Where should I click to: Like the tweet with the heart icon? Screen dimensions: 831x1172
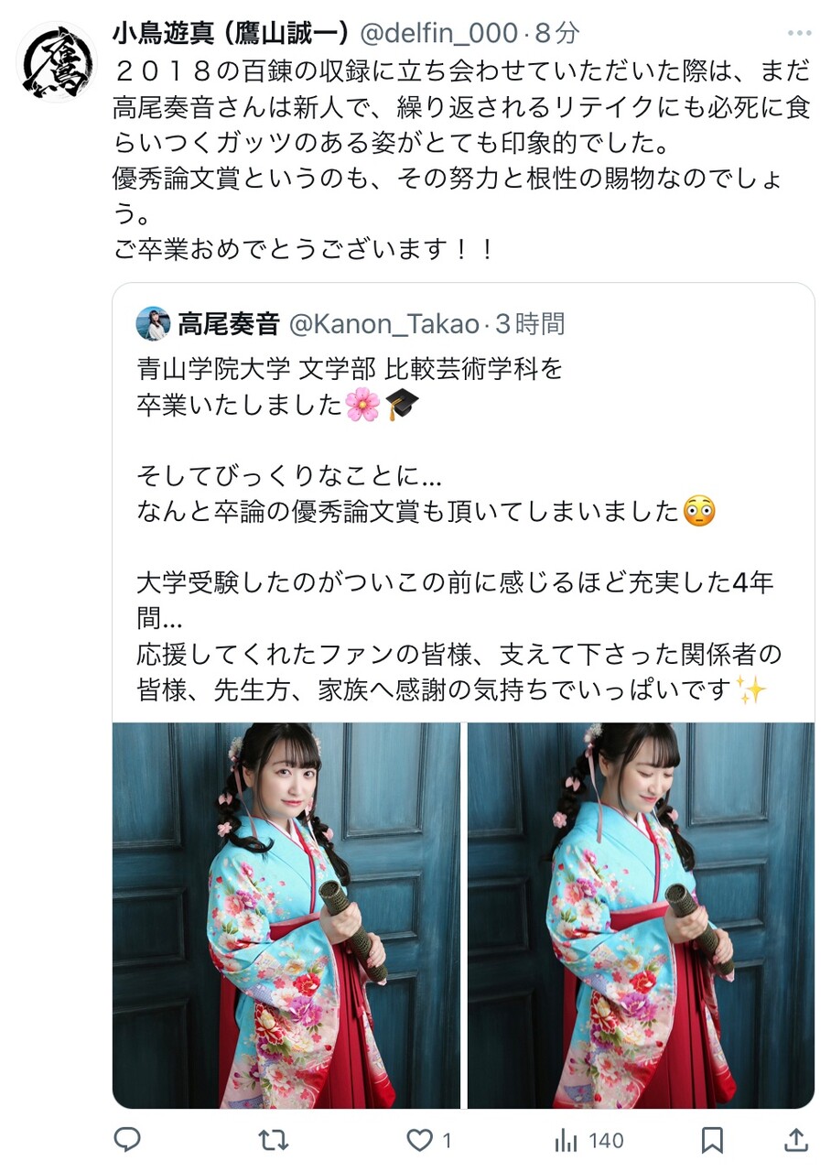click(419, 1140)
